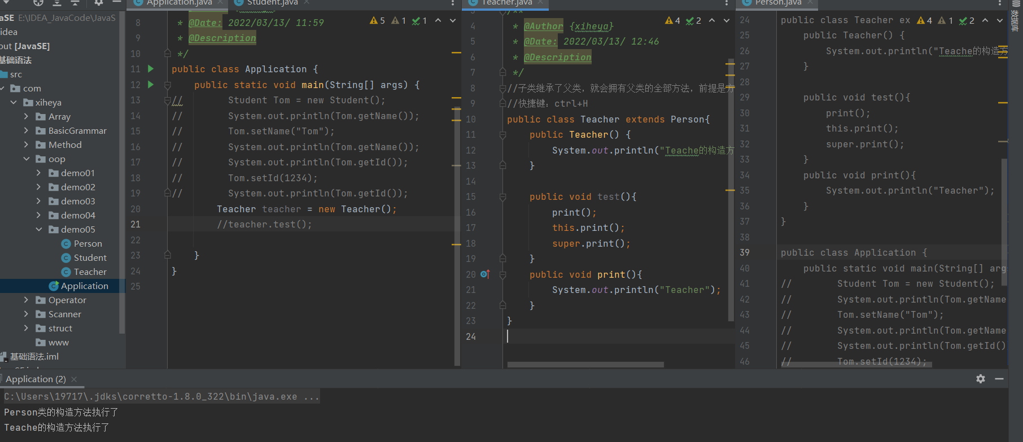The image size is (1023, 442).
Task: Fold the test method at line 15
Action: coord(502,197)
